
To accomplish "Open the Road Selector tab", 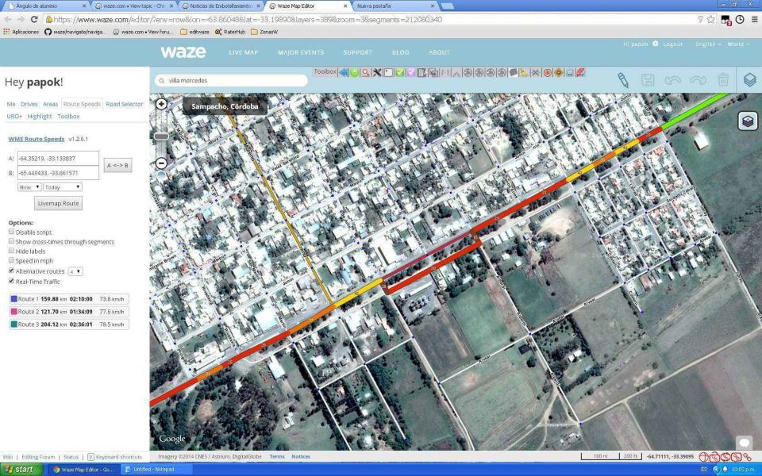I will click(x=125, y=104).
